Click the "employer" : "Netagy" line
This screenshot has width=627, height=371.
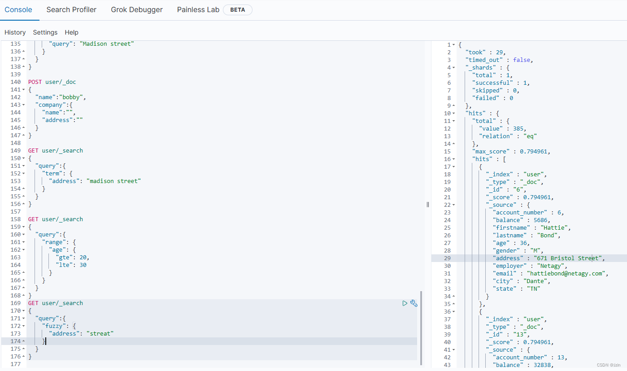coord(530,266)
